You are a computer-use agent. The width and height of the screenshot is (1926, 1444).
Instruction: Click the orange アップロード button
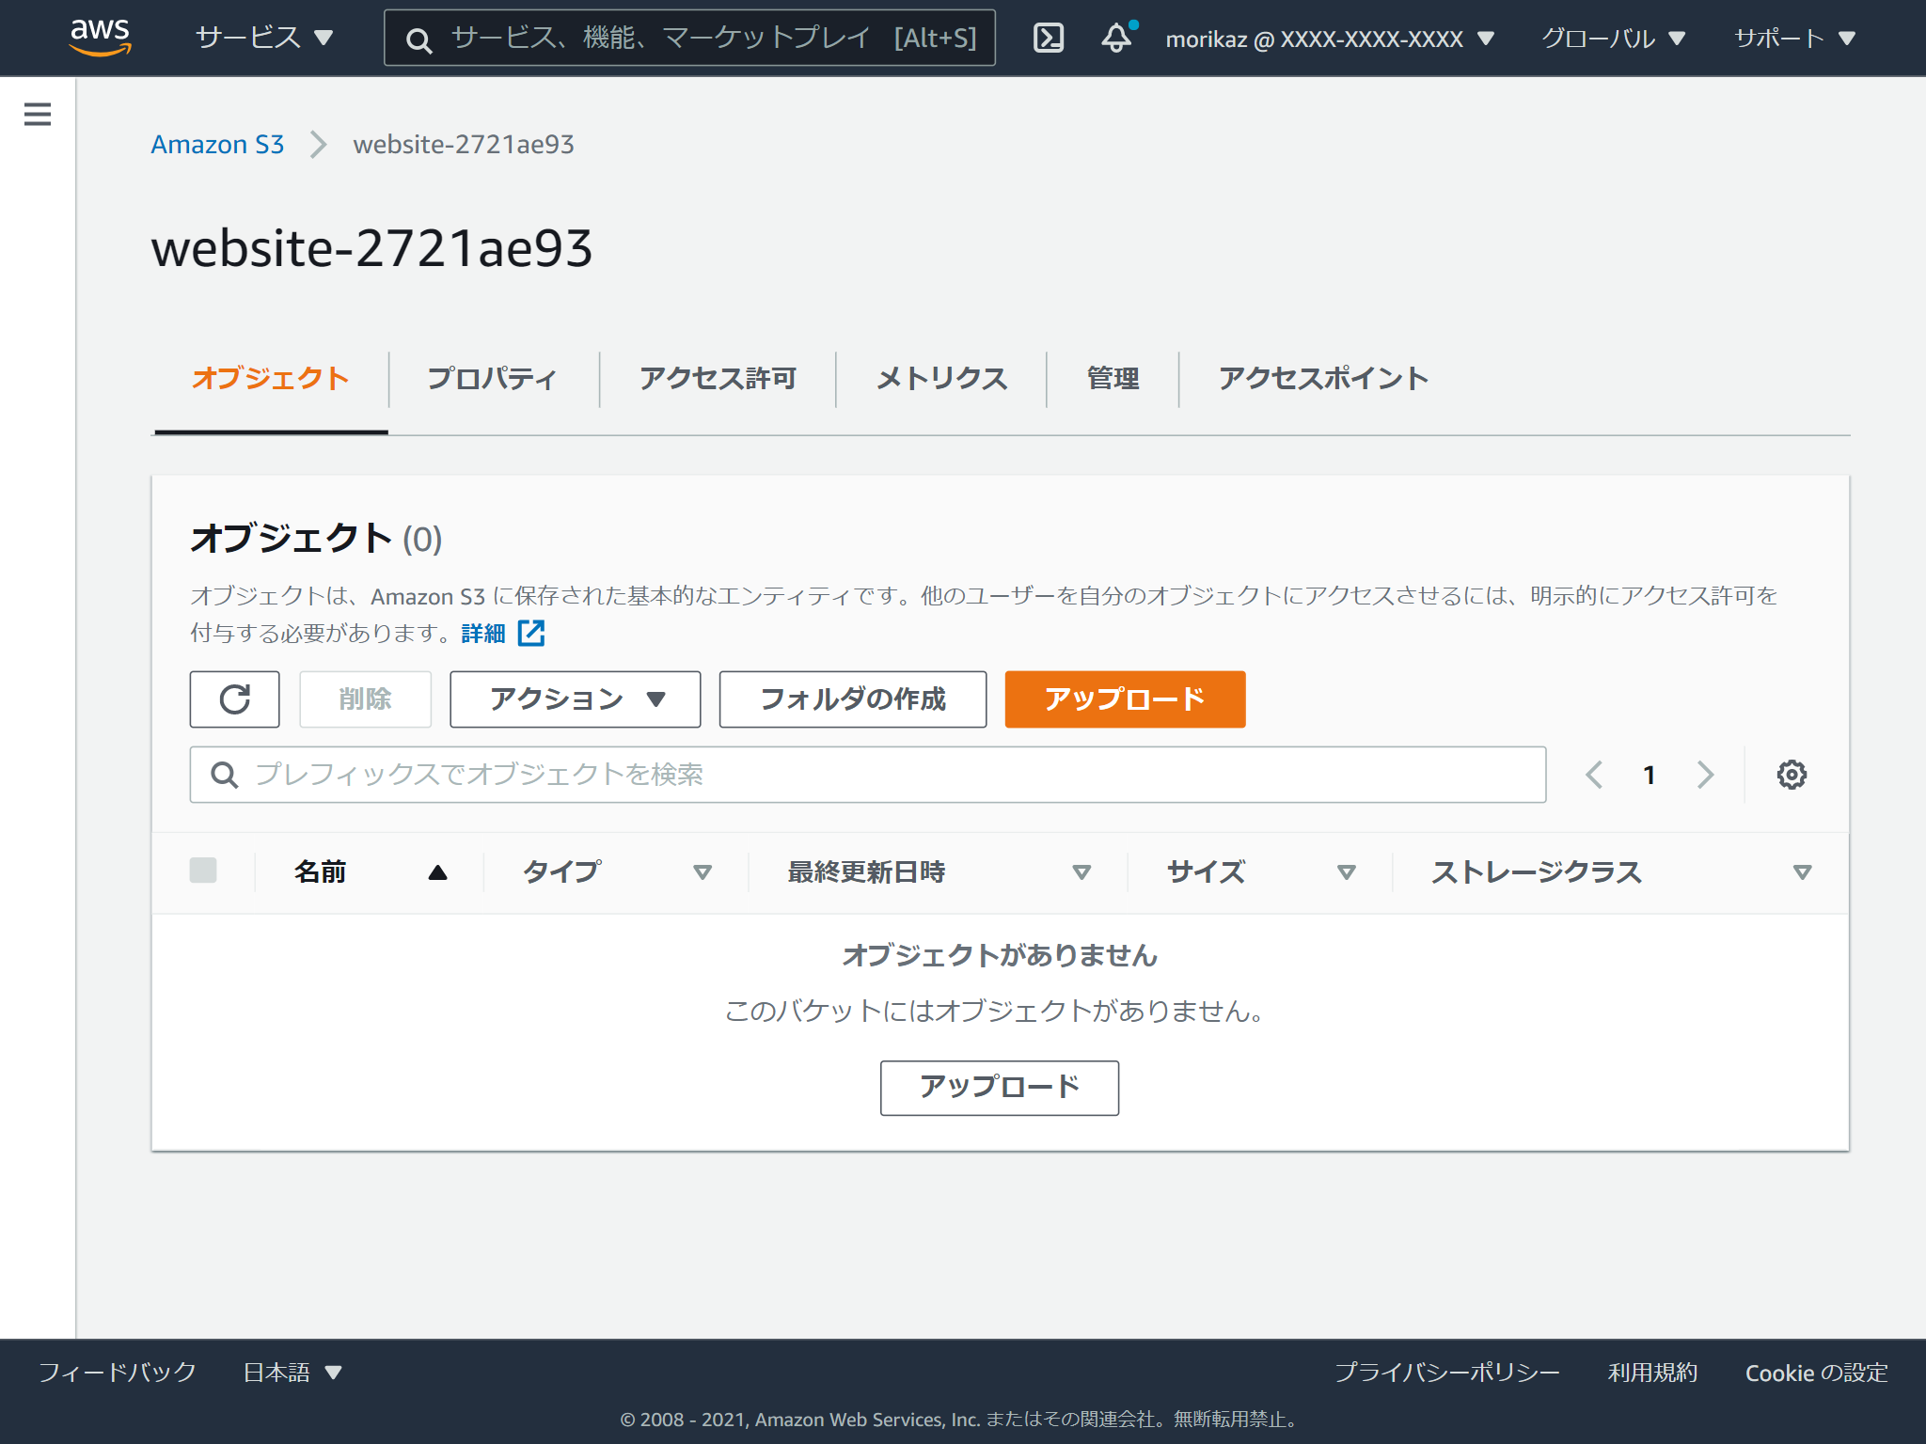[x=1124, y=698]
